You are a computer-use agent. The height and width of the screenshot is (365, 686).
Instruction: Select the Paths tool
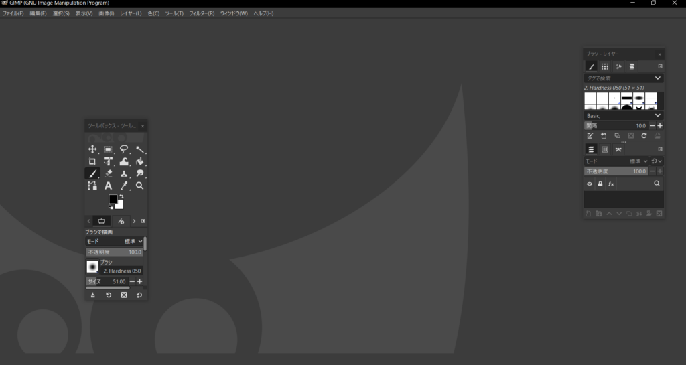[92, 186]
